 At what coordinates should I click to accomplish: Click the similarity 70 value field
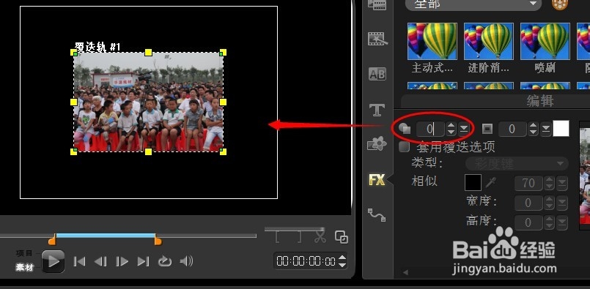tap(529, 183)
